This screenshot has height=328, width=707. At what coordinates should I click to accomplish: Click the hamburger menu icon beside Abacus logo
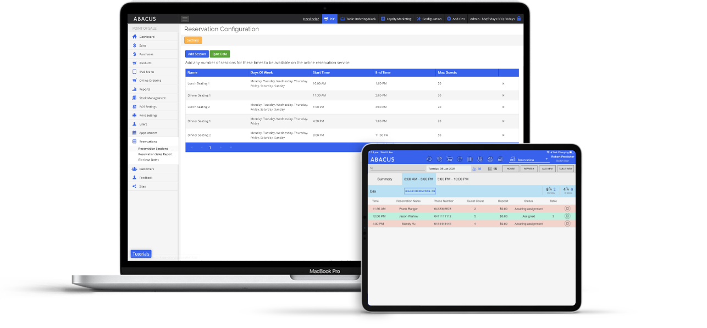point(185,19)
